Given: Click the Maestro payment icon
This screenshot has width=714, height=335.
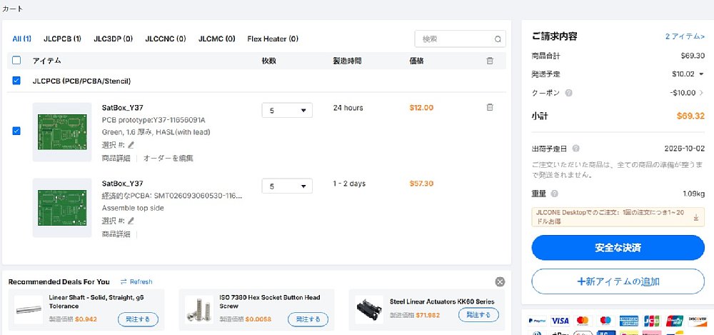Looking at the screenshot, I should tap(606, 321).
